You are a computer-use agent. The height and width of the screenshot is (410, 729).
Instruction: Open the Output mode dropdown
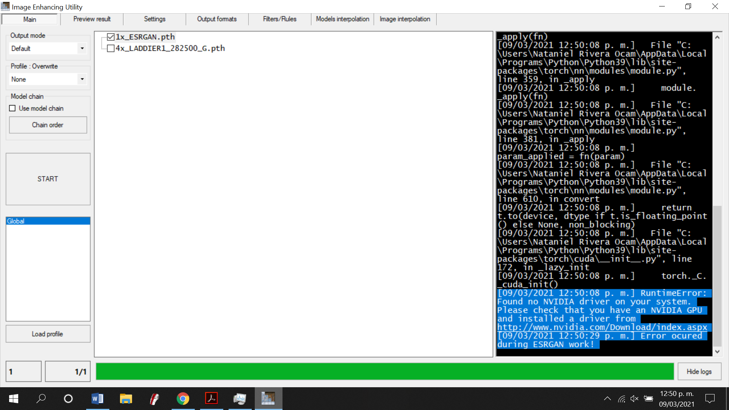coord(82,48)
